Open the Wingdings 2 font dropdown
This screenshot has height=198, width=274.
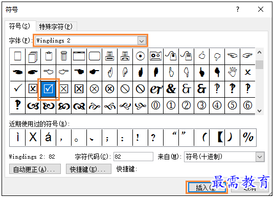click(142, 41)
